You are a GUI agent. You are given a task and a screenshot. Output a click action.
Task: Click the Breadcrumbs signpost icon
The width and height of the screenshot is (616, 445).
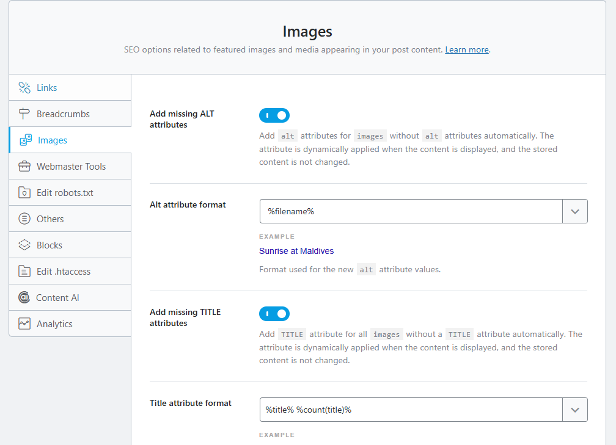coord(24,114)
